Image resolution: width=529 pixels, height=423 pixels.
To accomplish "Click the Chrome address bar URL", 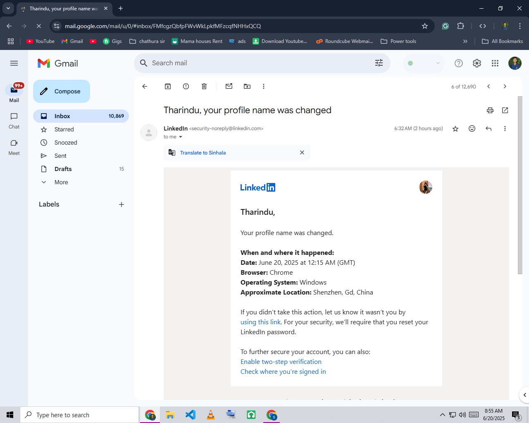I will click(163, 26).
